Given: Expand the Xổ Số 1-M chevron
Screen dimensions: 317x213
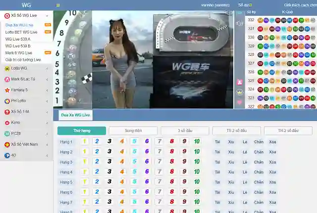Looking at the screenshot, I should pos(47,112).
